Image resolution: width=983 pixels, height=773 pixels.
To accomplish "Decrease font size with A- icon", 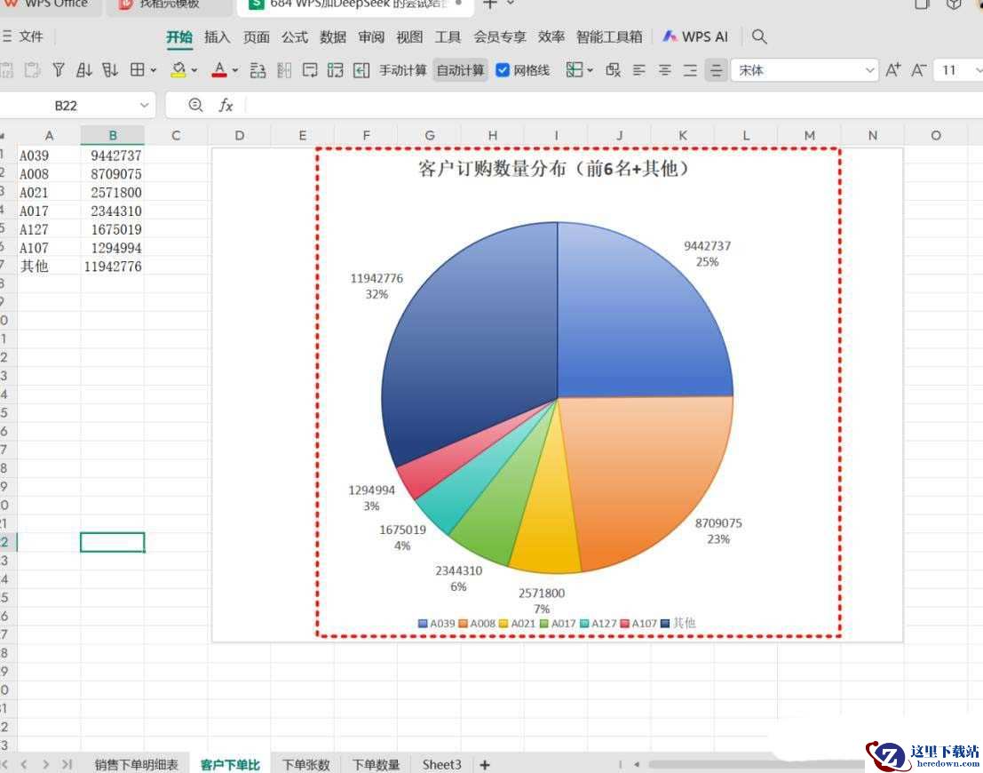I will click(x=918, y=69).
